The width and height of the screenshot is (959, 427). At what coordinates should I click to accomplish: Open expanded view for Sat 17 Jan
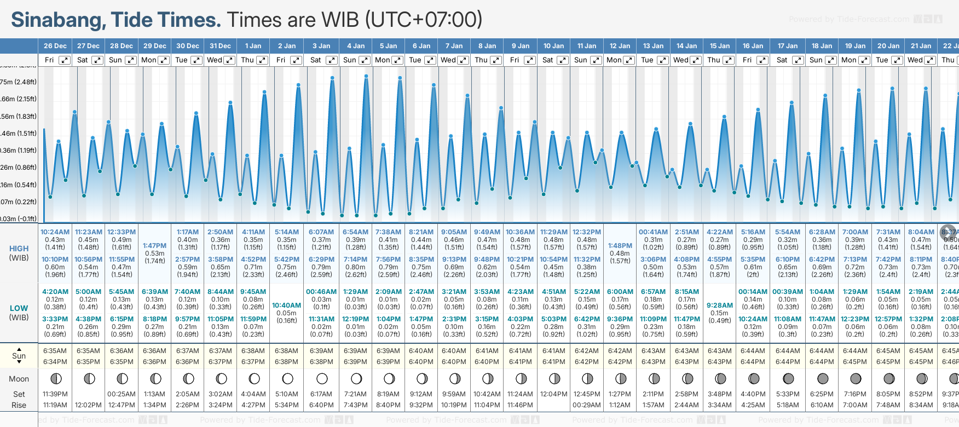pyautogui.click(x=798, y=60)
